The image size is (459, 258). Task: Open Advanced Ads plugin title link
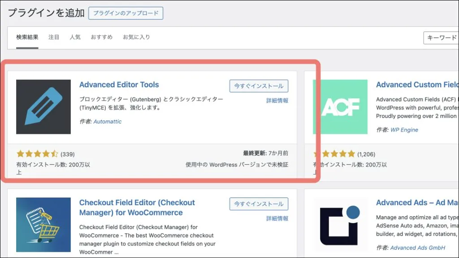click(x=417, y=202)
